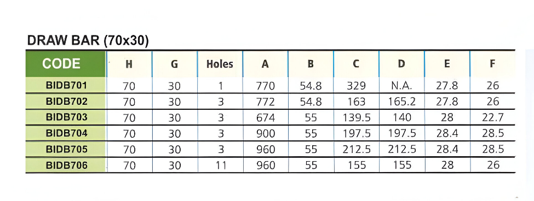Image resolution: width=534 pixels, height=201 pixels.
Task: Click the H column header
Action: 129,64
